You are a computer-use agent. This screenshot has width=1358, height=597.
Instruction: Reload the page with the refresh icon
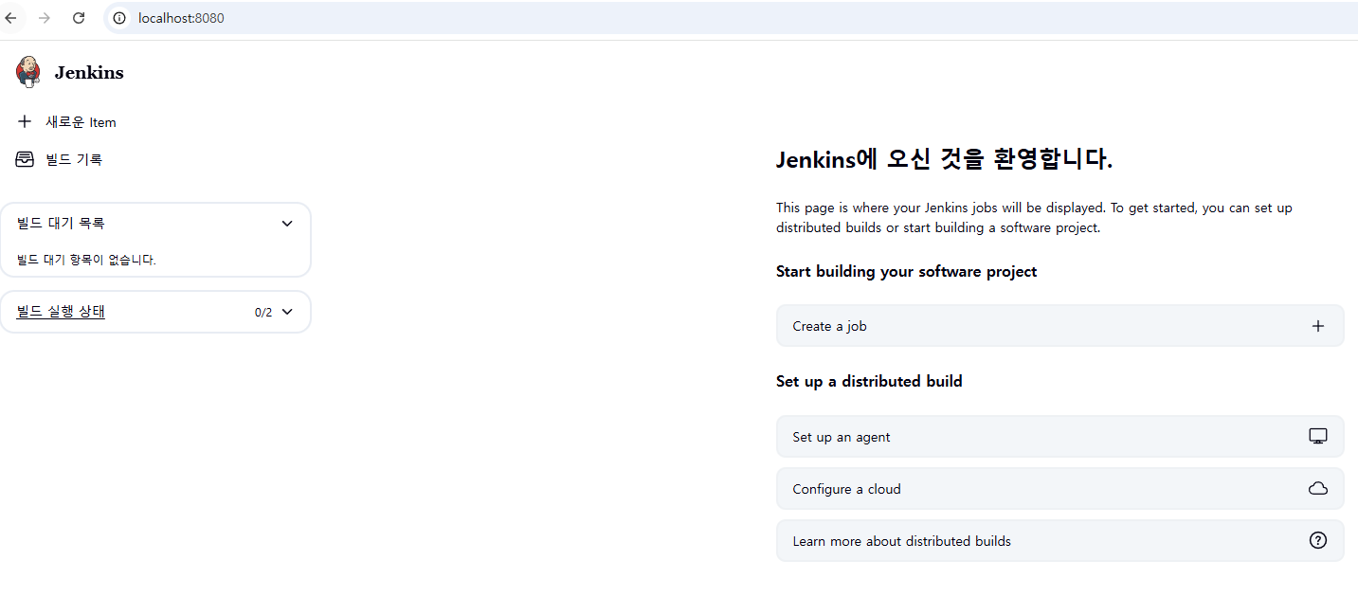[79, 18]
